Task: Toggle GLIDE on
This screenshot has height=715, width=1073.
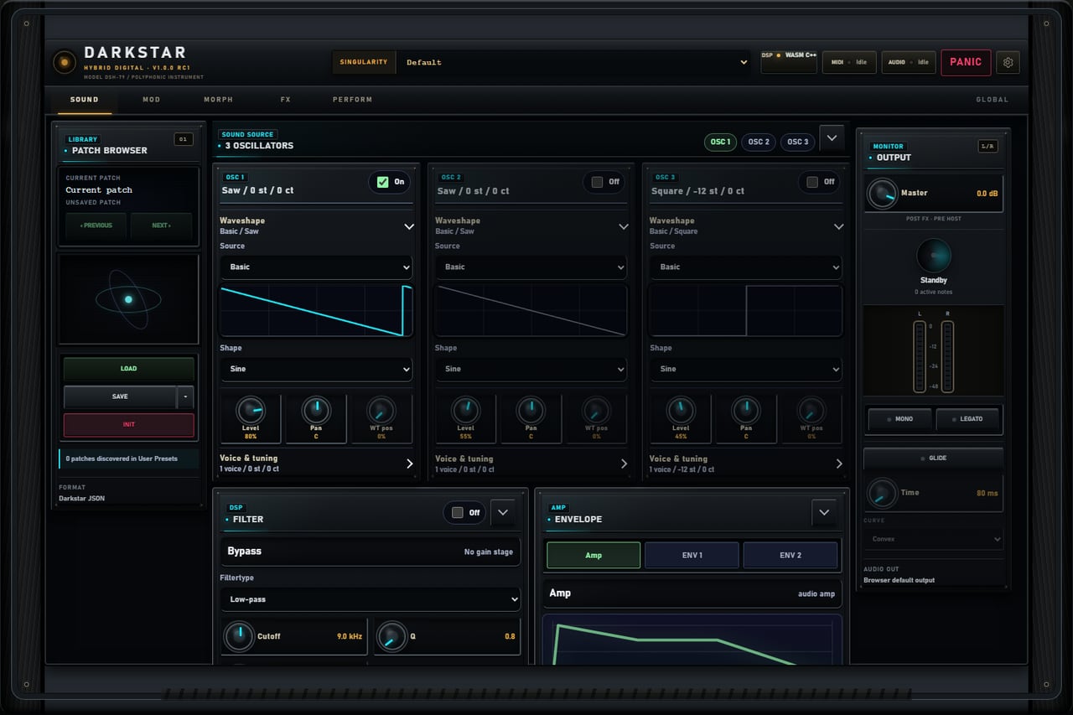Action: 933,458
